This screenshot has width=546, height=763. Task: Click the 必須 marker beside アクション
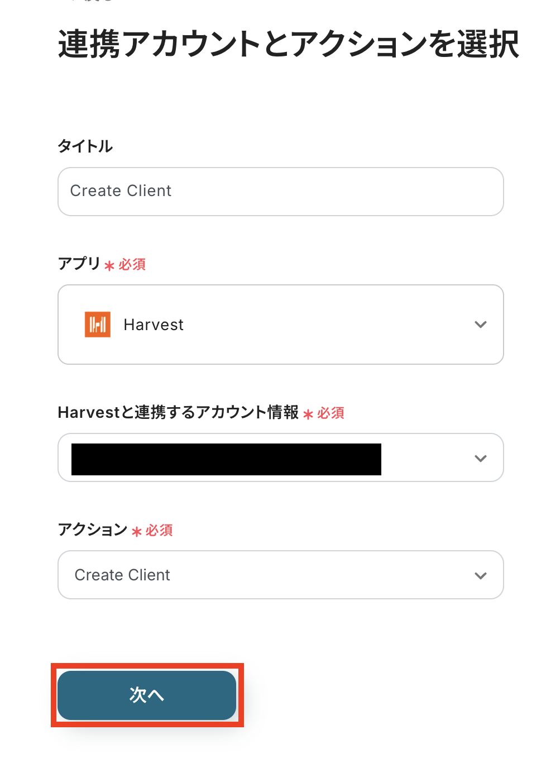coord(160,530)
